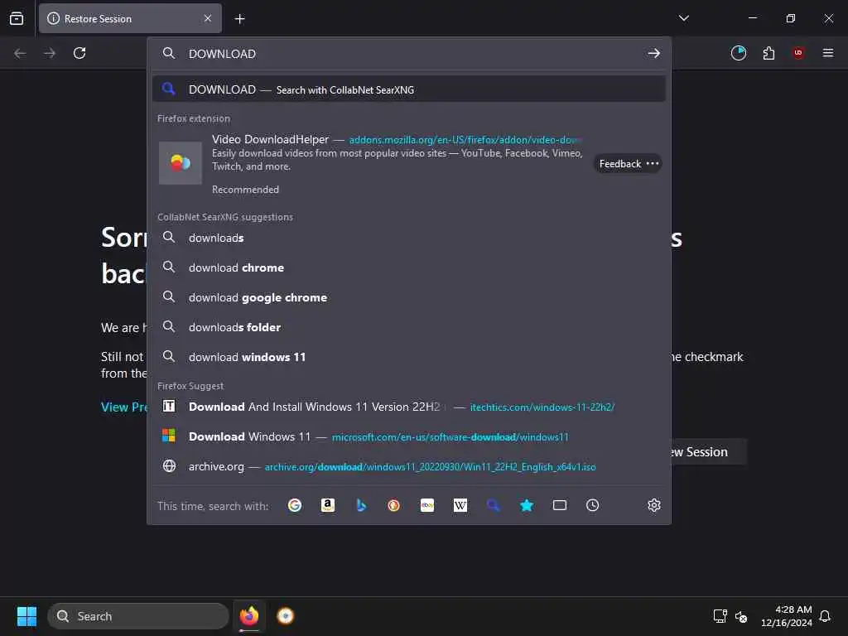The height and width of the screenshot is (636, 848).
Task: Reload the current page
Action: 79,53
